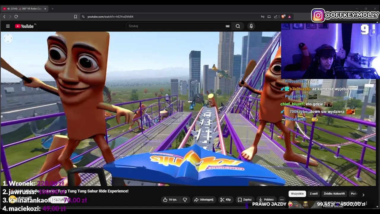Go back with the browser back arrow

4,17
